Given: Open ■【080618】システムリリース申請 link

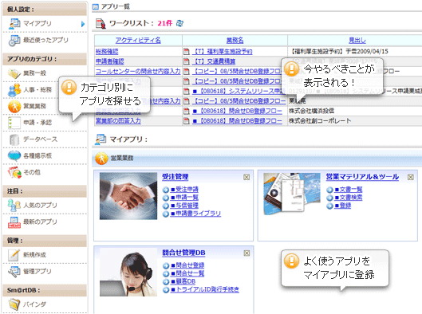Looking at the screenshot, I should (239, 92).
